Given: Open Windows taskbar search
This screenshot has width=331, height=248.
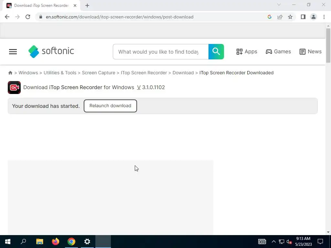Looking at the screenshot, I should coord(23,242).
